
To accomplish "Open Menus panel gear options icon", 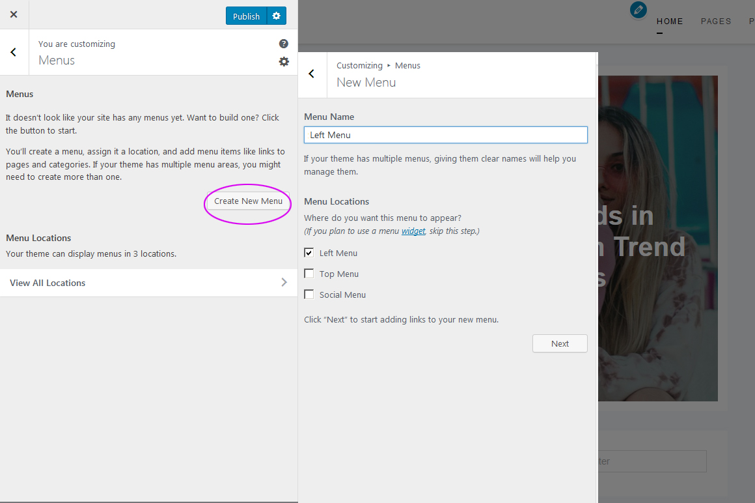I will click(x=284, y=62).
